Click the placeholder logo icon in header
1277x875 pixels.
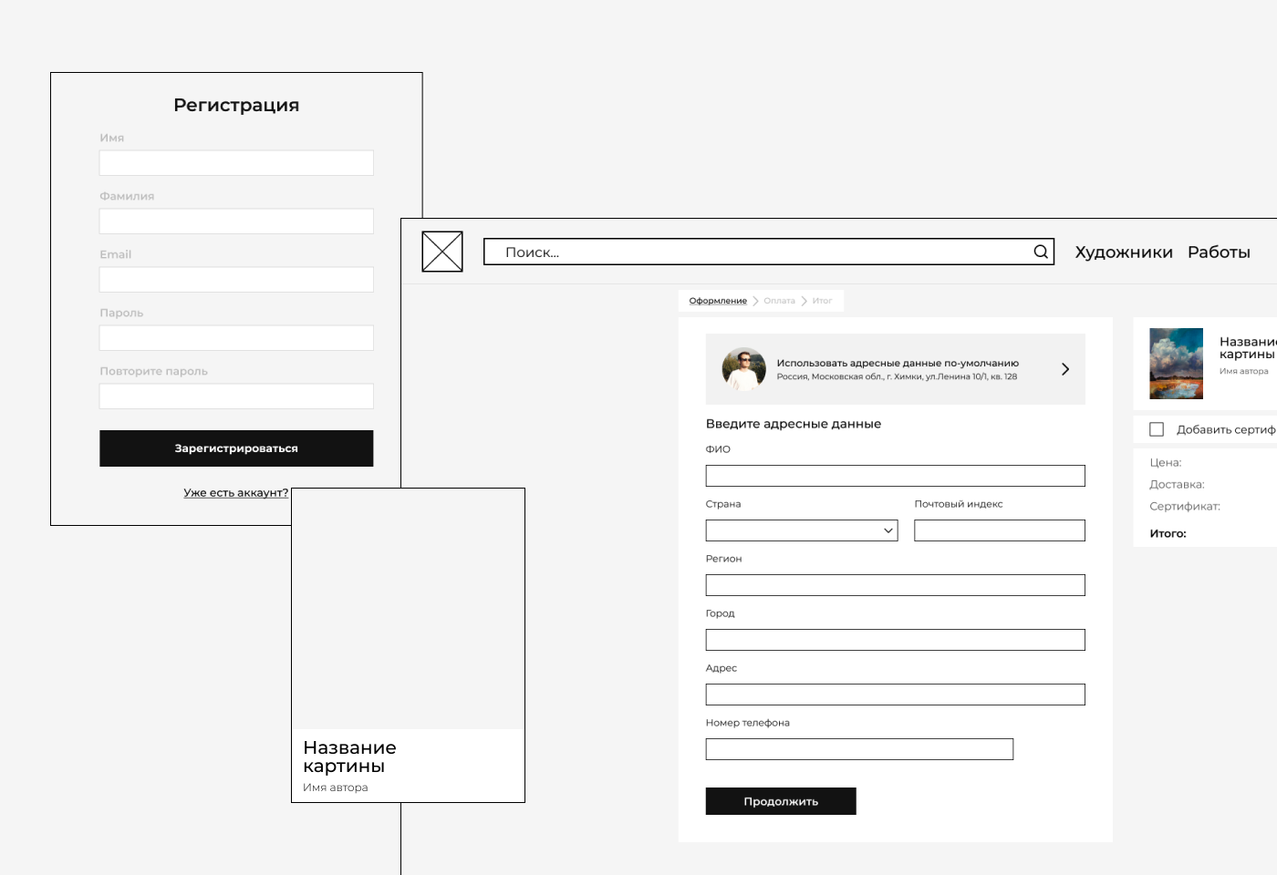442,252
